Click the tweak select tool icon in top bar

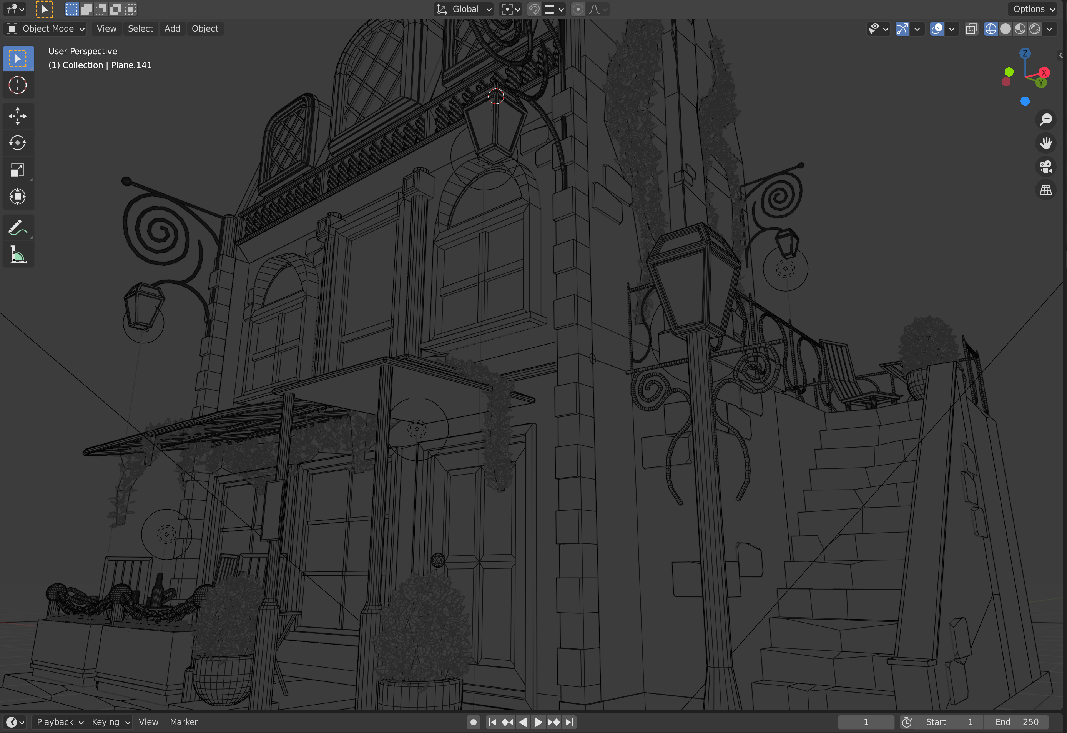45,9
